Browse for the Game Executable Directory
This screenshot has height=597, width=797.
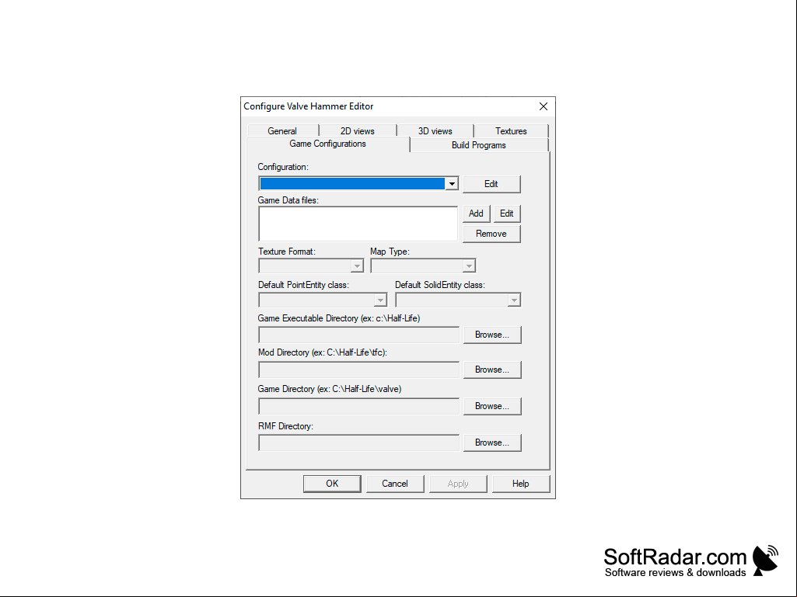click(492, 335)
